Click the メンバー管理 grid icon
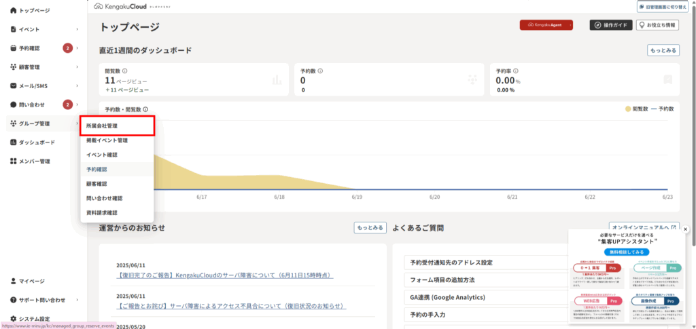The image size is (696, 329). (x=14, y=161)
